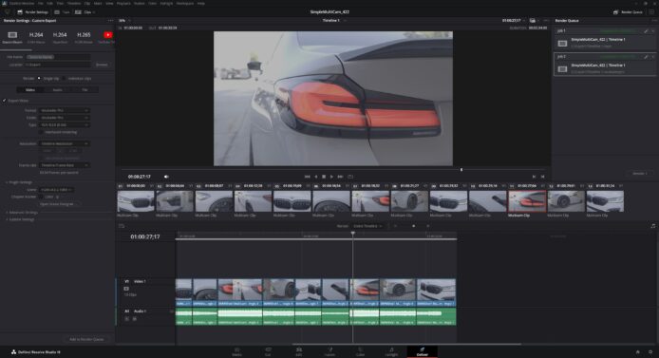Jump to first frame in viewer
This screenshot has height=358, width=659.
coord(308,177)
